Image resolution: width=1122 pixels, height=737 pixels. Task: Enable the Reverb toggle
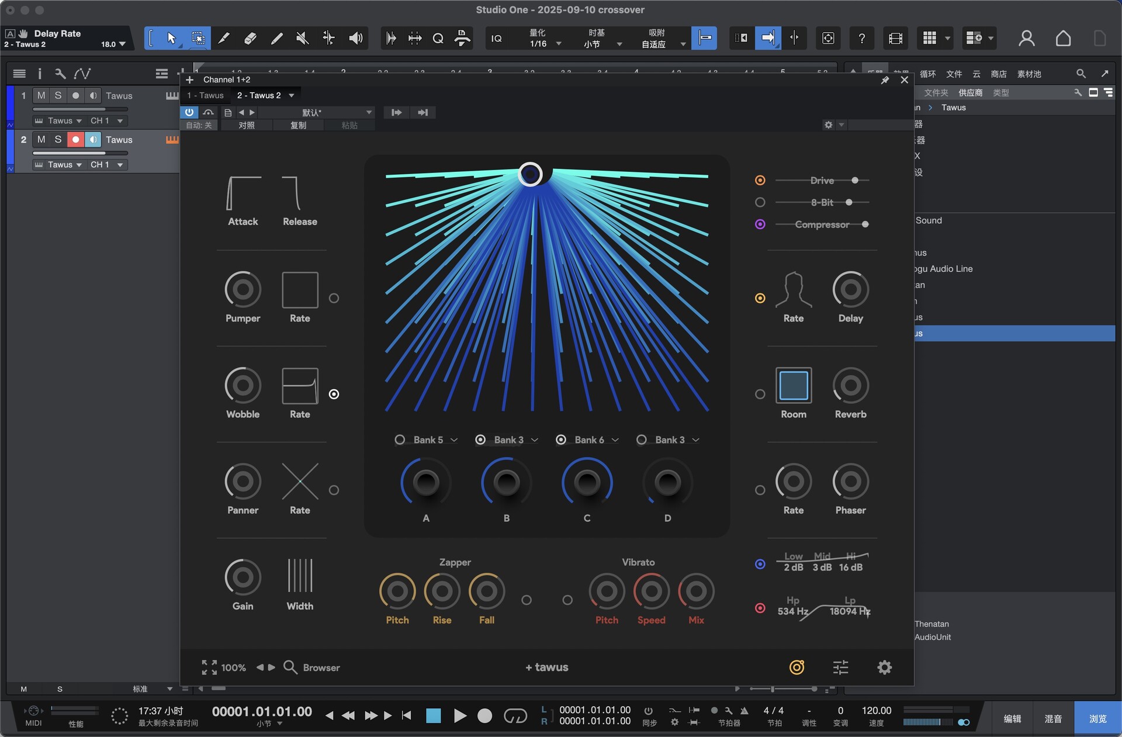click(760, 395)
